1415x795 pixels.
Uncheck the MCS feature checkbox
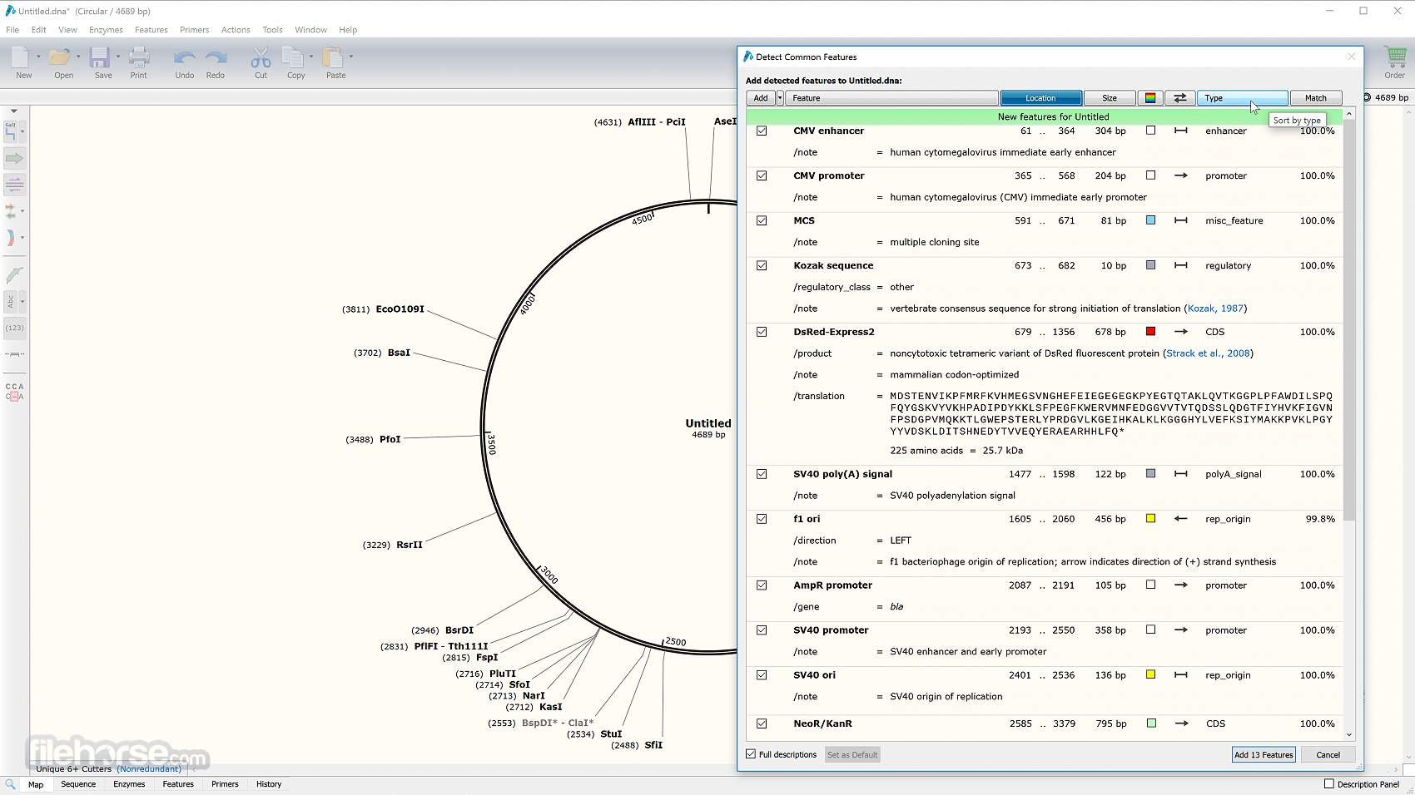762,221
